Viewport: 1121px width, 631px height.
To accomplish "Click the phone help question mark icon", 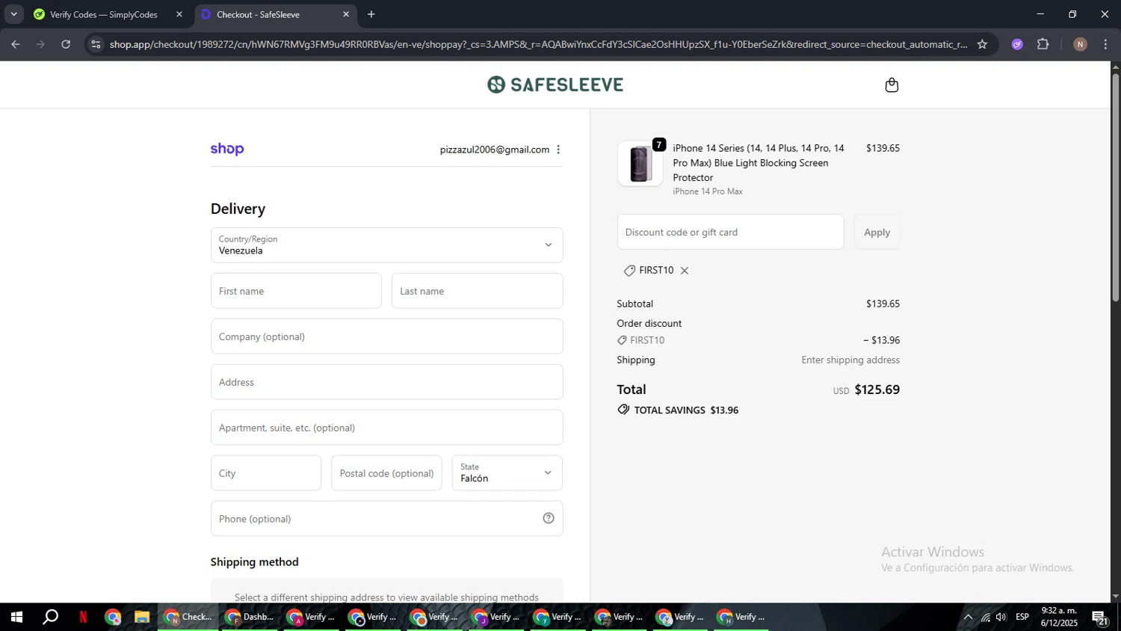I will pos(549,518).
